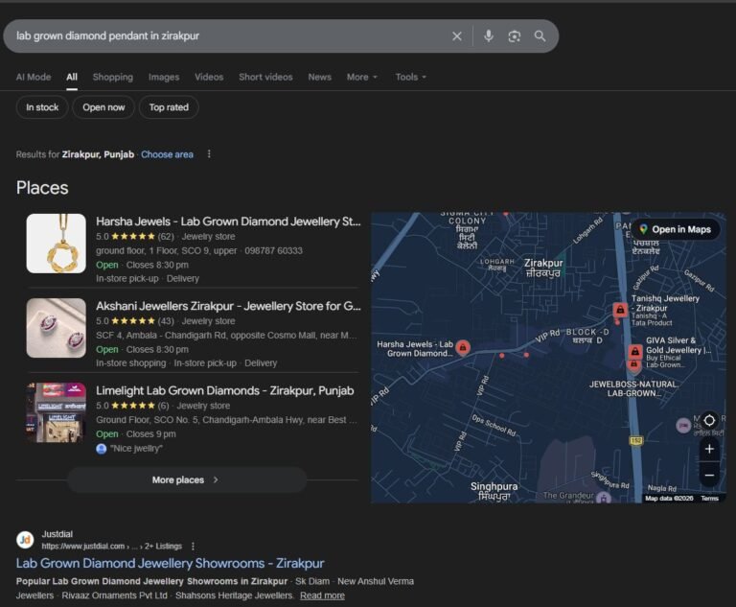This screenshot has height=607, width=736.
Task: Open Google Lens image search icon
Action: coord(515,36)
